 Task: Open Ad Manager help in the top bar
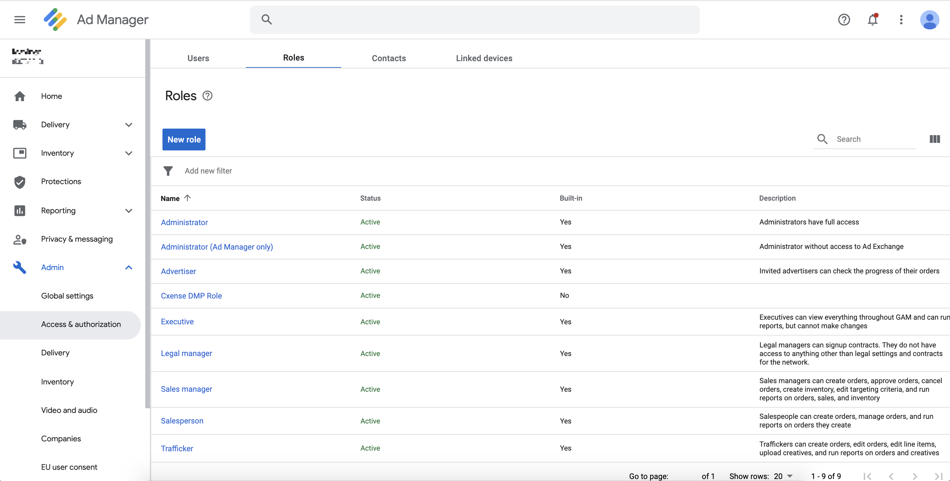844,20
